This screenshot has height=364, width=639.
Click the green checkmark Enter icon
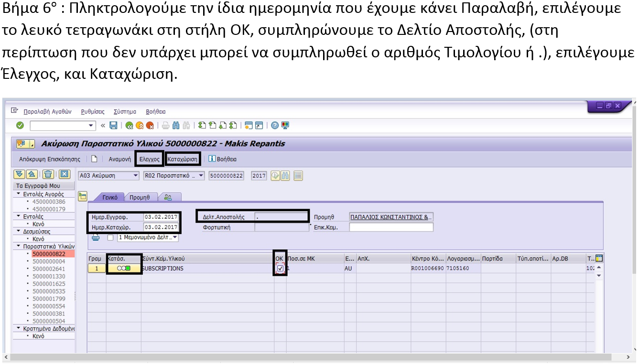click(20, 126)
